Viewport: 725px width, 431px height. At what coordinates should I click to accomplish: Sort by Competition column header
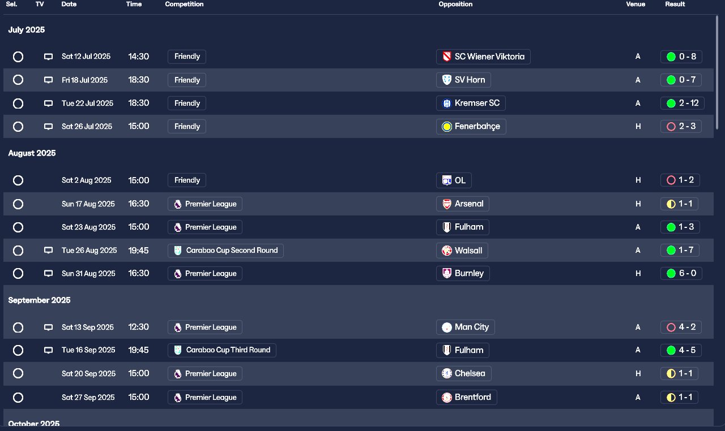184,4
